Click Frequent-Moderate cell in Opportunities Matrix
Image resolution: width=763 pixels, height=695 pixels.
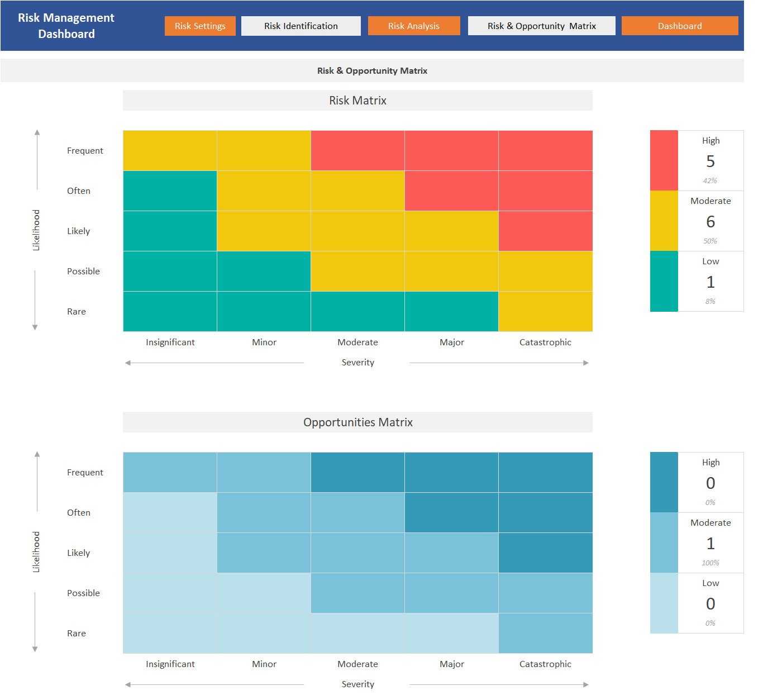(357, 472)
